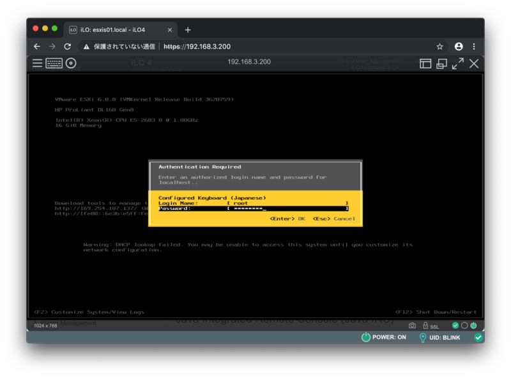Toggle the UID: BLINK indicator icon

(x=423, y=338)
